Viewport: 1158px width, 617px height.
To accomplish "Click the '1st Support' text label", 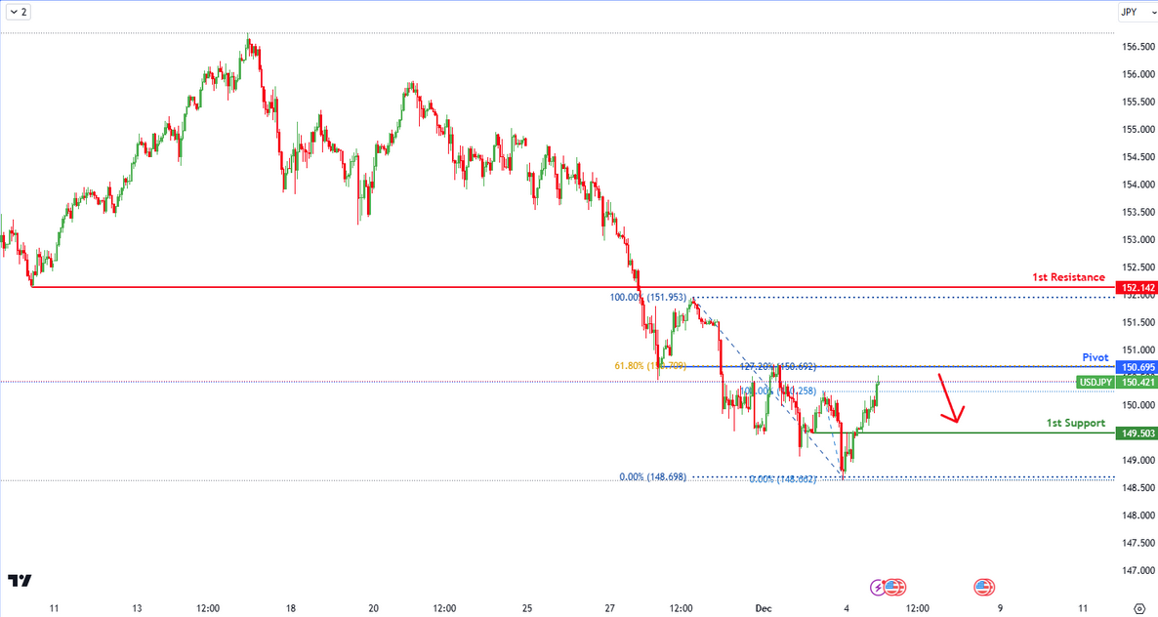I will point(1076,423).
